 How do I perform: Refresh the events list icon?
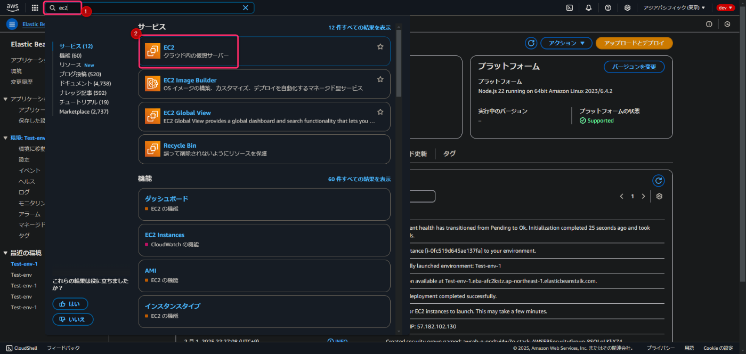659,181
